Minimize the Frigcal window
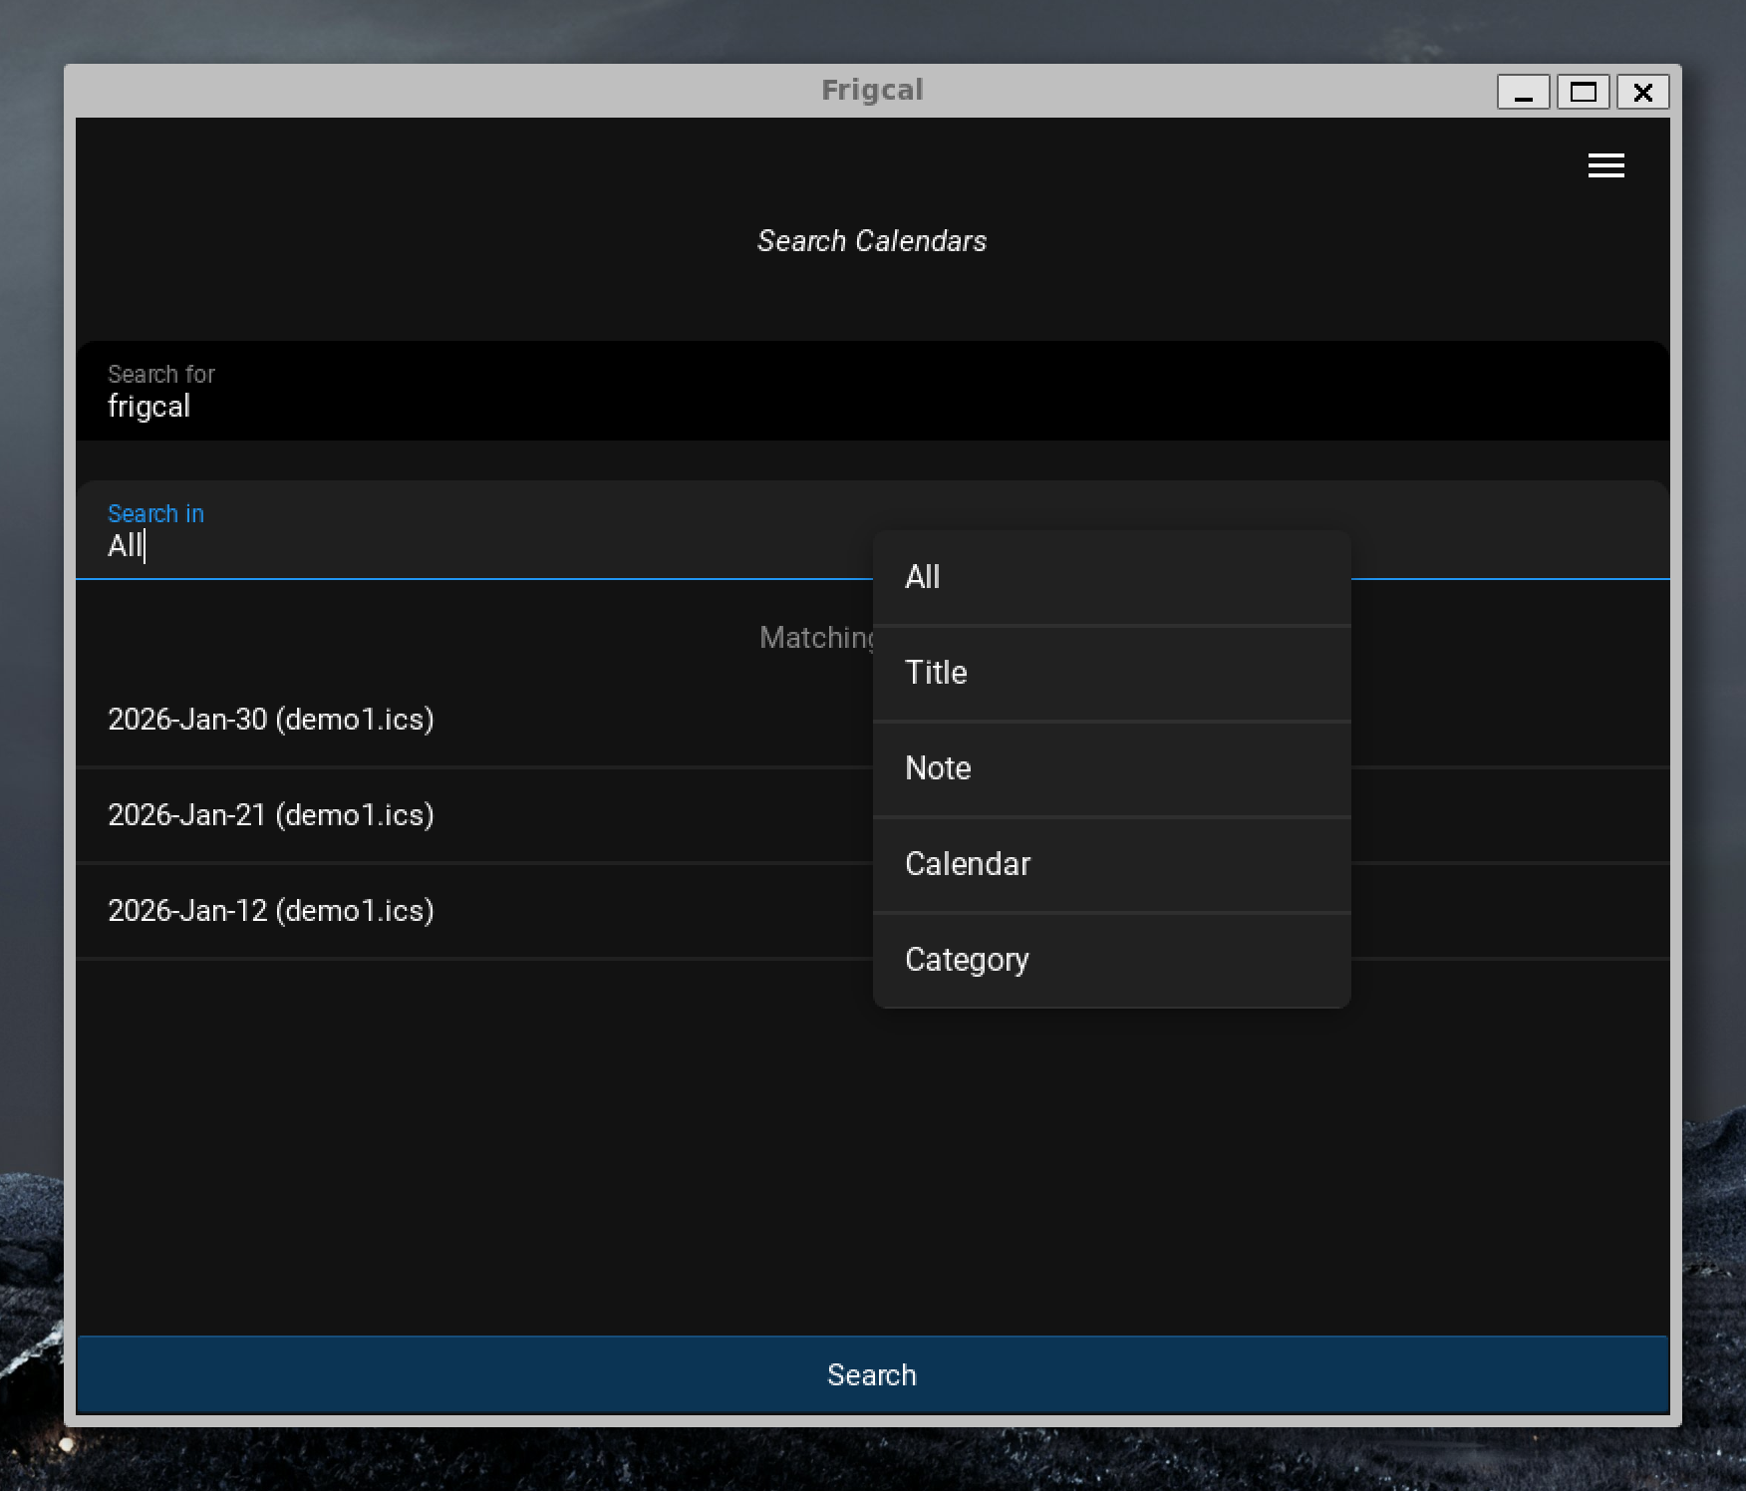This screenshot has height=1491, width=1746. (x=1523, y=93)
